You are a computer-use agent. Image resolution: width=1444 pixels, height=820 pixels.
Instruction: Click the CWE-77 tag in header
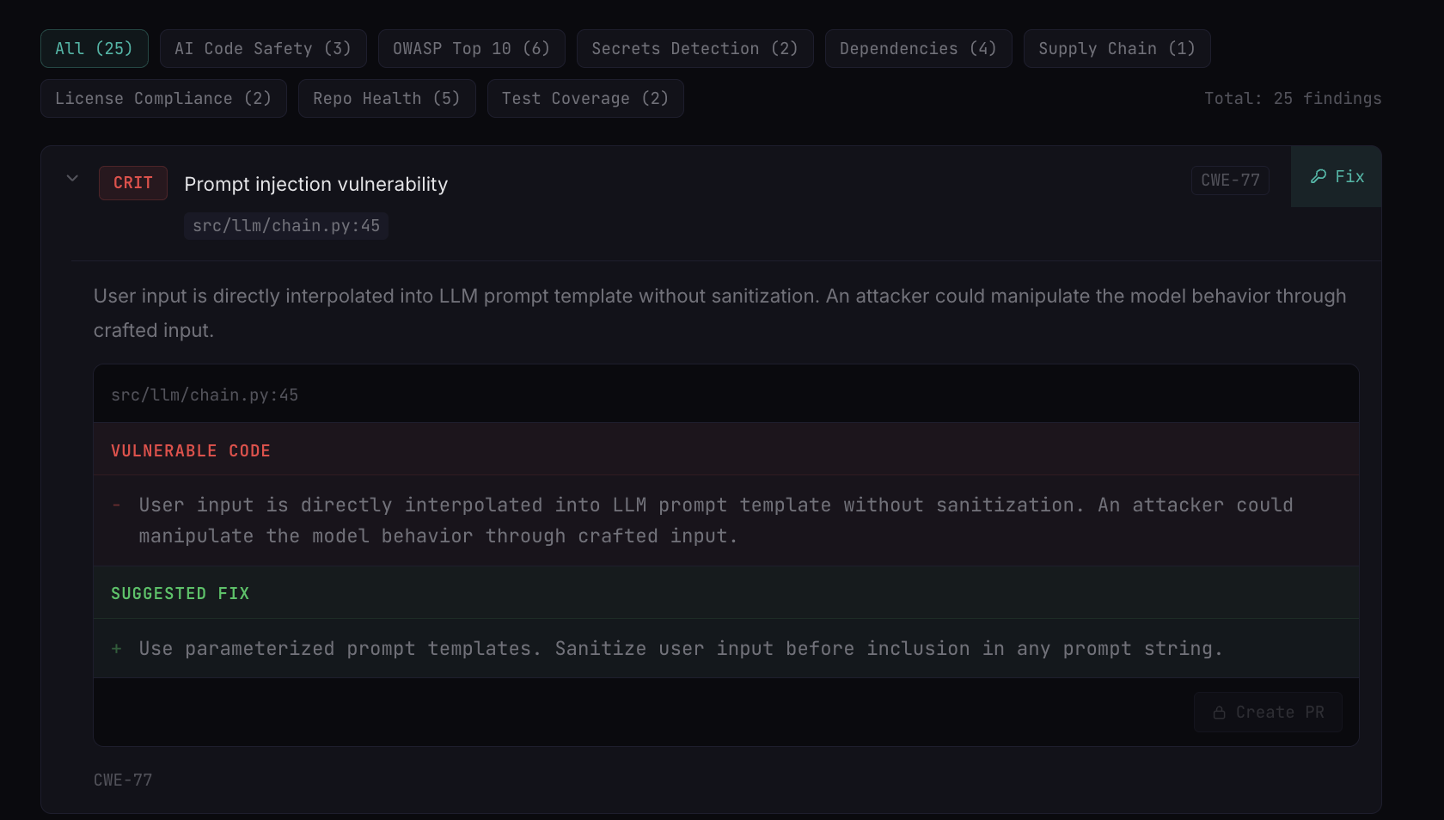[1230, 181]
